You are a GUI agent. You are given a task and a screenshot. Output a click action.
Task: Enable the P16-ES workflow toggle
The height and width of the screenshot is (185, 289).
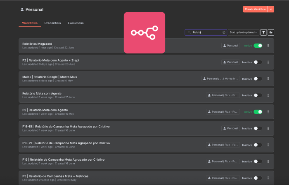pos(258,128)
